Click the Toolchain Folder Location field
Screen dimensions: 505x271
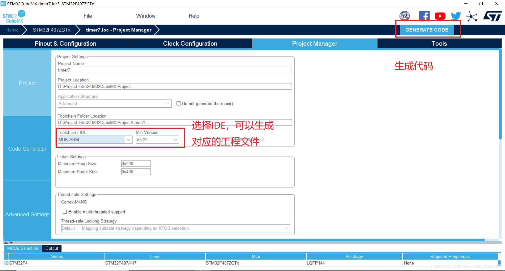tap(175, 123)
